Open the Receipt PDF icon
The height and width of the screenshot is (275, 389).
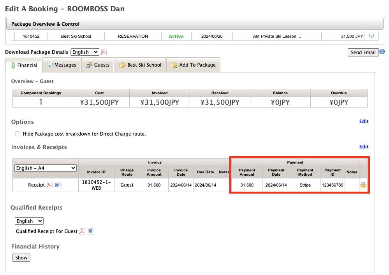[49, 185]
